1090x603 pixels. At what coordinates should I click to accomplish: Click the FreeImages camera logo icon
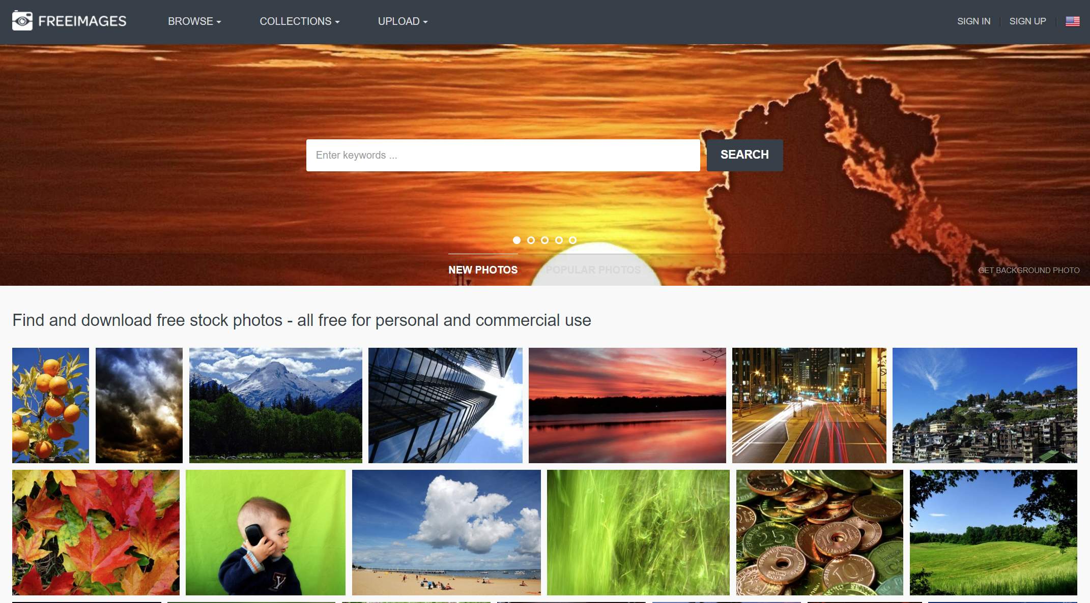(x=21, y=20)
